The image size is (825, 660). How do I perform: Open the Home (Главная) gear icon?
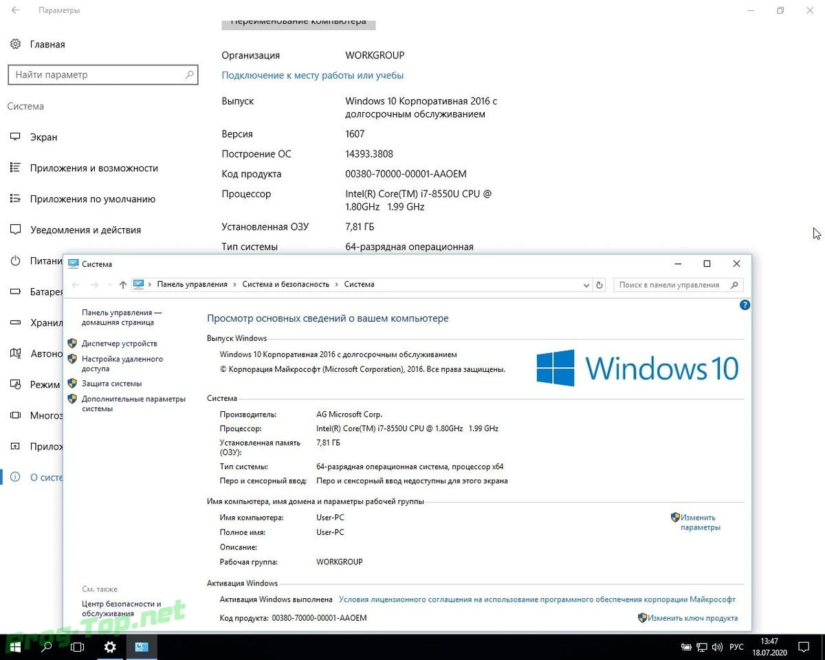[x=15, y=44]
